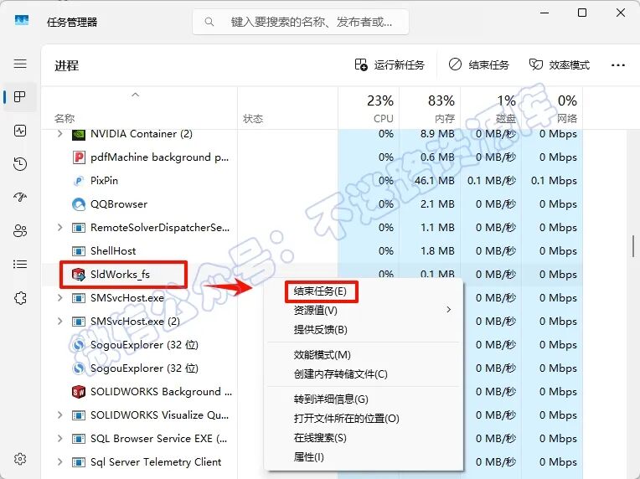Open App history icon in sidebar
Image resolution: width=640 pixels, height=479 pixels.
point(20,164)
